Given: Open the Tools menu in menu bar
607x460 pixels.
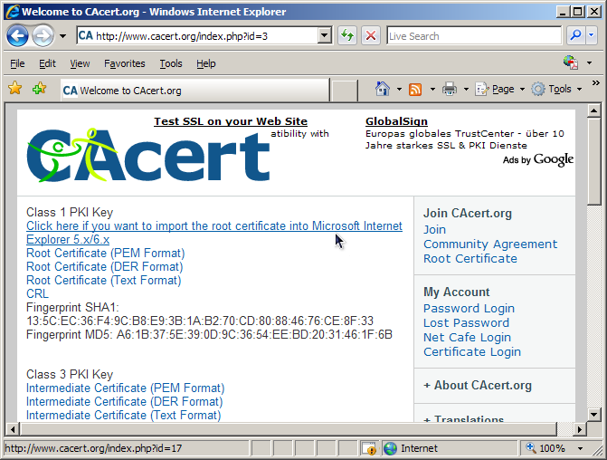Looking at the screenshot, I should click(171, 63).
